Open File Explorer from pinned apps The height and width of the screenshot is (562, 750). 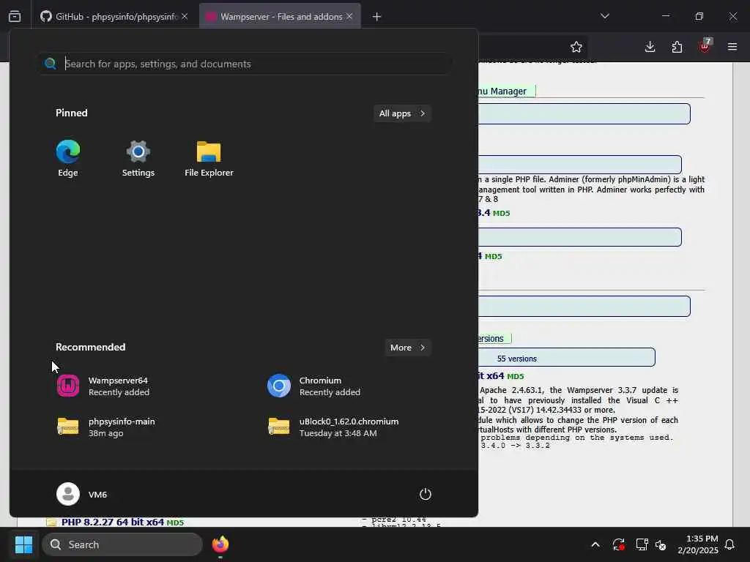tap(209, 158)
